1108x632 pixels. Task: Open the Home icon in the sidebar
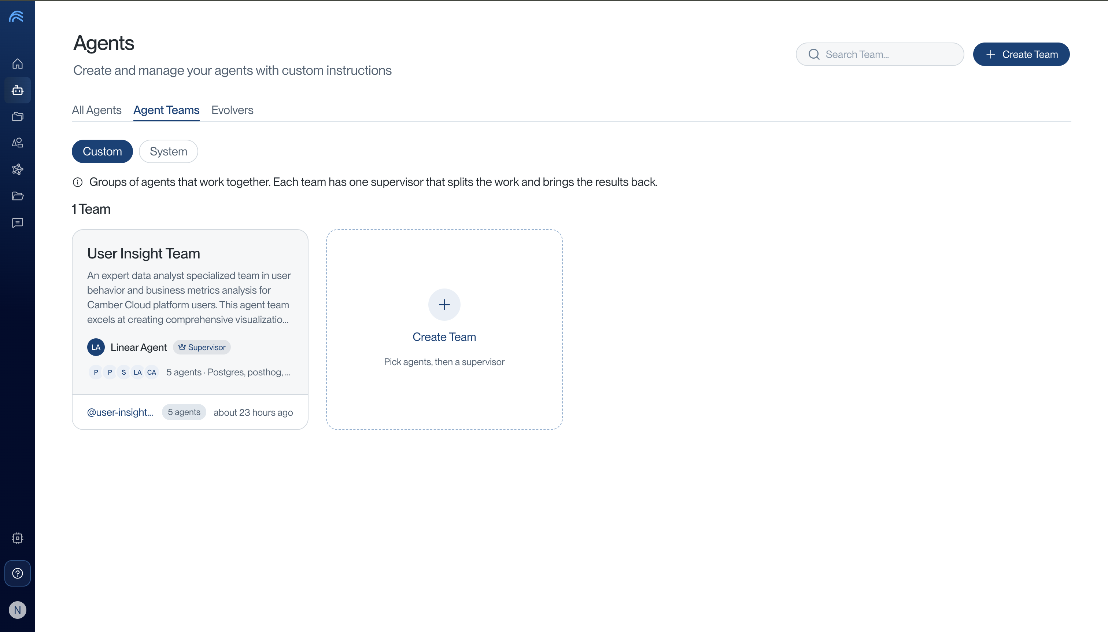[x=17, y=63]
